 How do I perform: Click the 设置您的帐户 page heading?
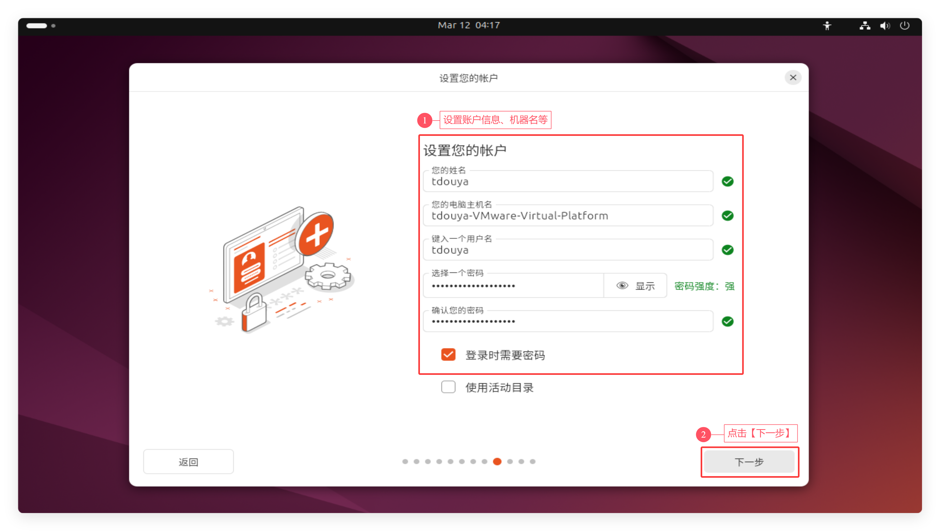[464, 150]
